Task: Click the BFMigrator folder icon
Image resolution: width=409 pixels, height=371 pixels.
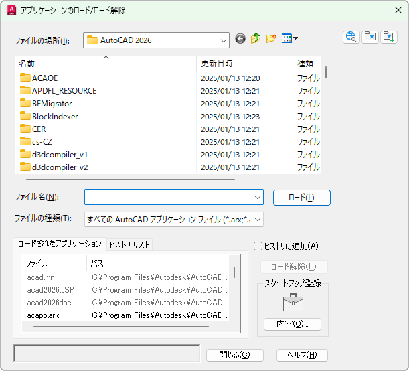Action: tap(25, 103)
